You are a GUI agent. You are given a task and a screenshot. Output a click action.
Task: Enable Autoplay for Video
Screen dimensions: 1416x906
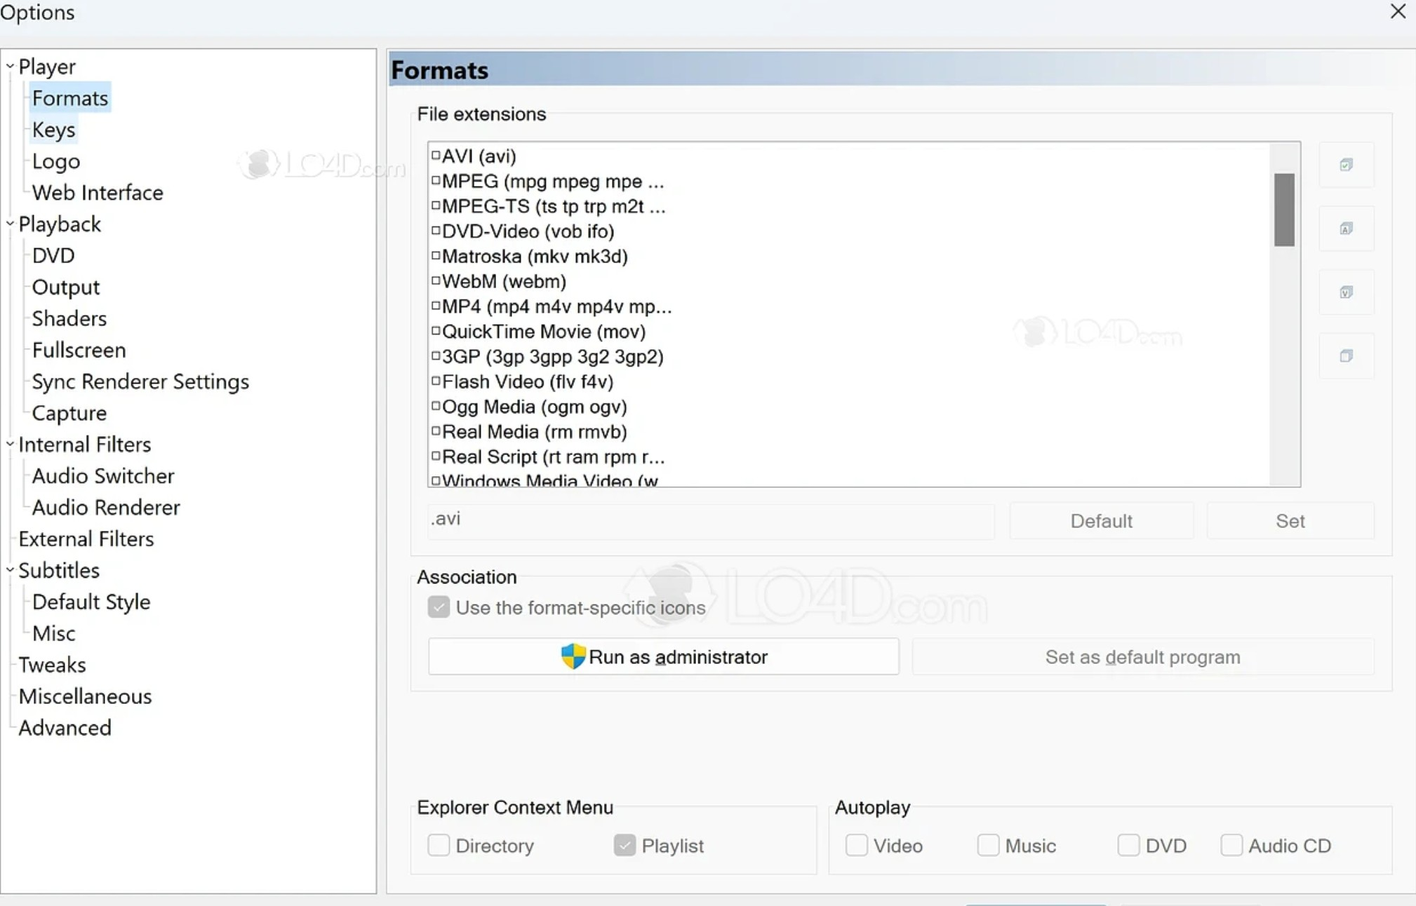click(x=856, y=845)
